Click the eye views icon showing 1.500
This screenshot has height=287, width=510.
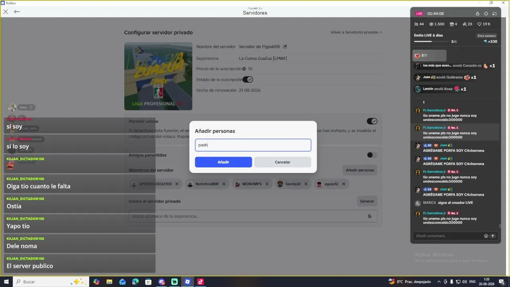click(432, 24)
